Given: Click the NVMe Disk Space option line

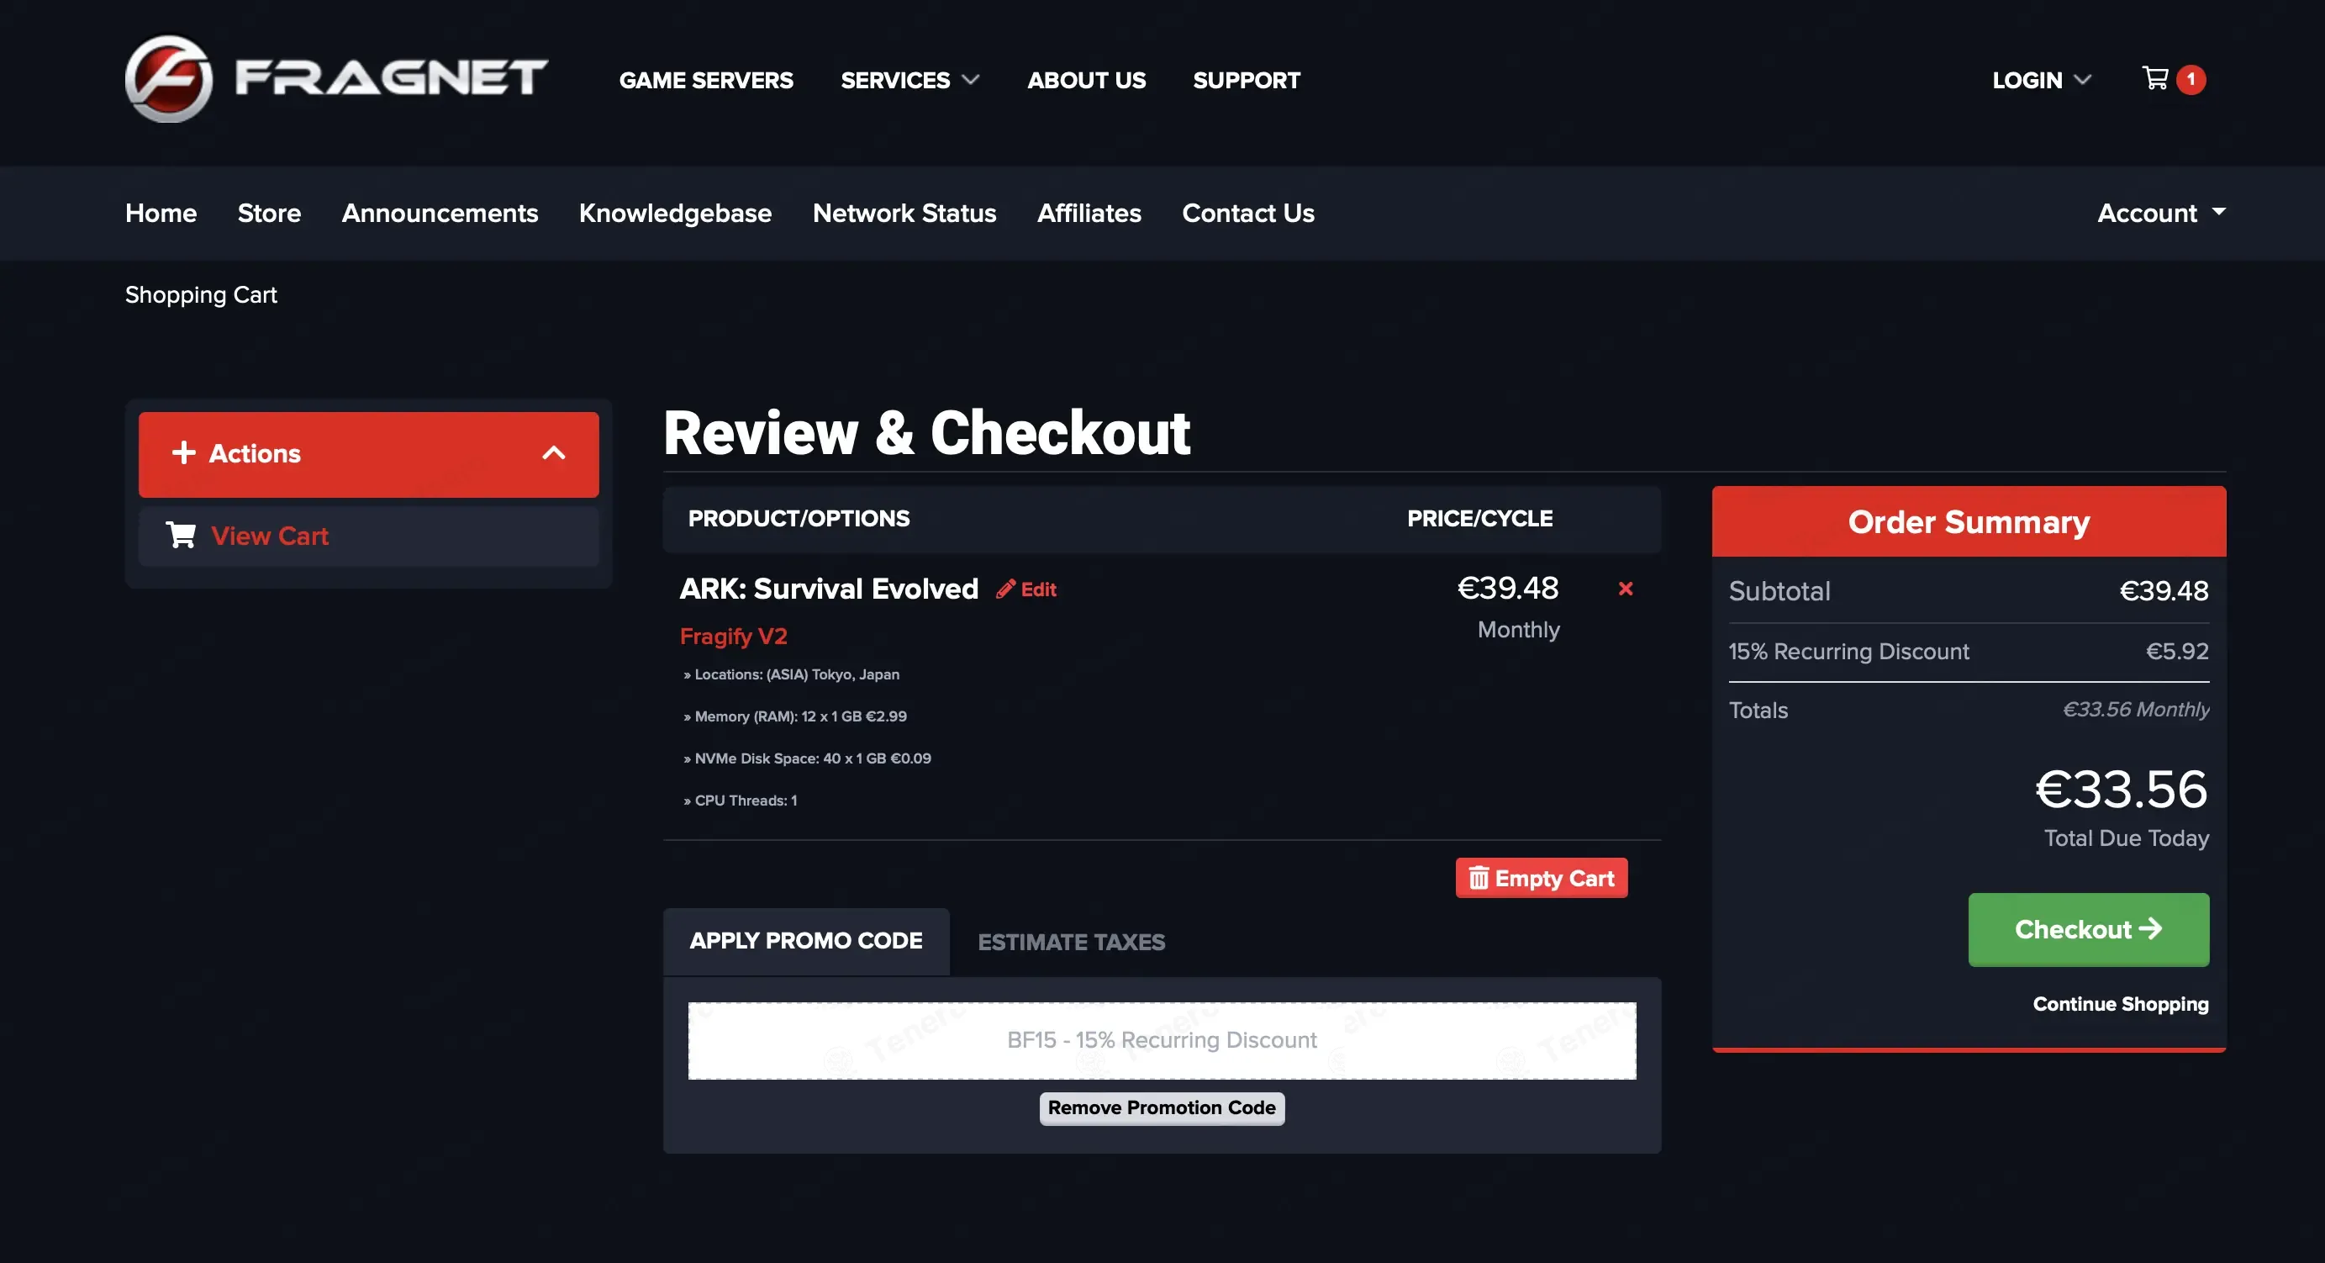Looking at the screenshot, I should coord(807,758).
